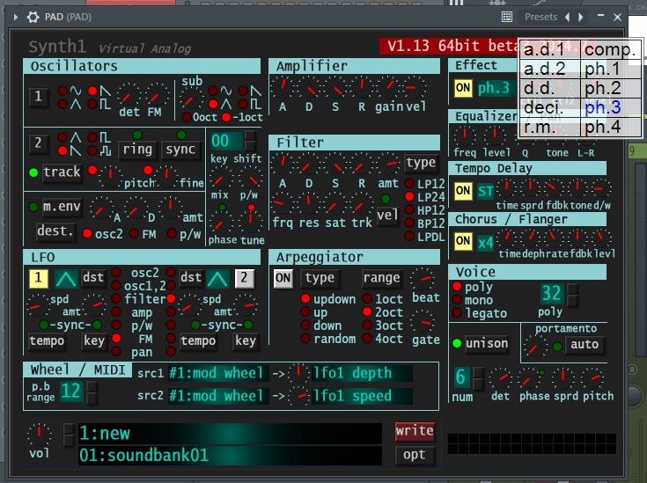Image resolution: width=647 pixels, height=483 pixels.
Task: Pick 'deci.' in effect type list
Action: point(550,107)
